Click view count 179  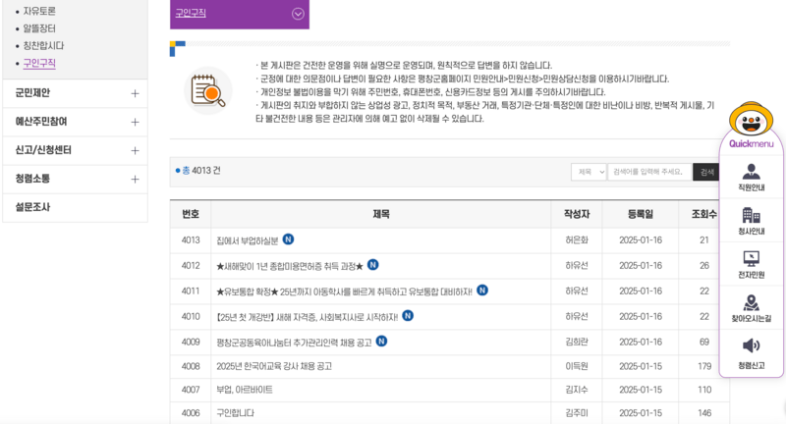click(x=704, y=366)
